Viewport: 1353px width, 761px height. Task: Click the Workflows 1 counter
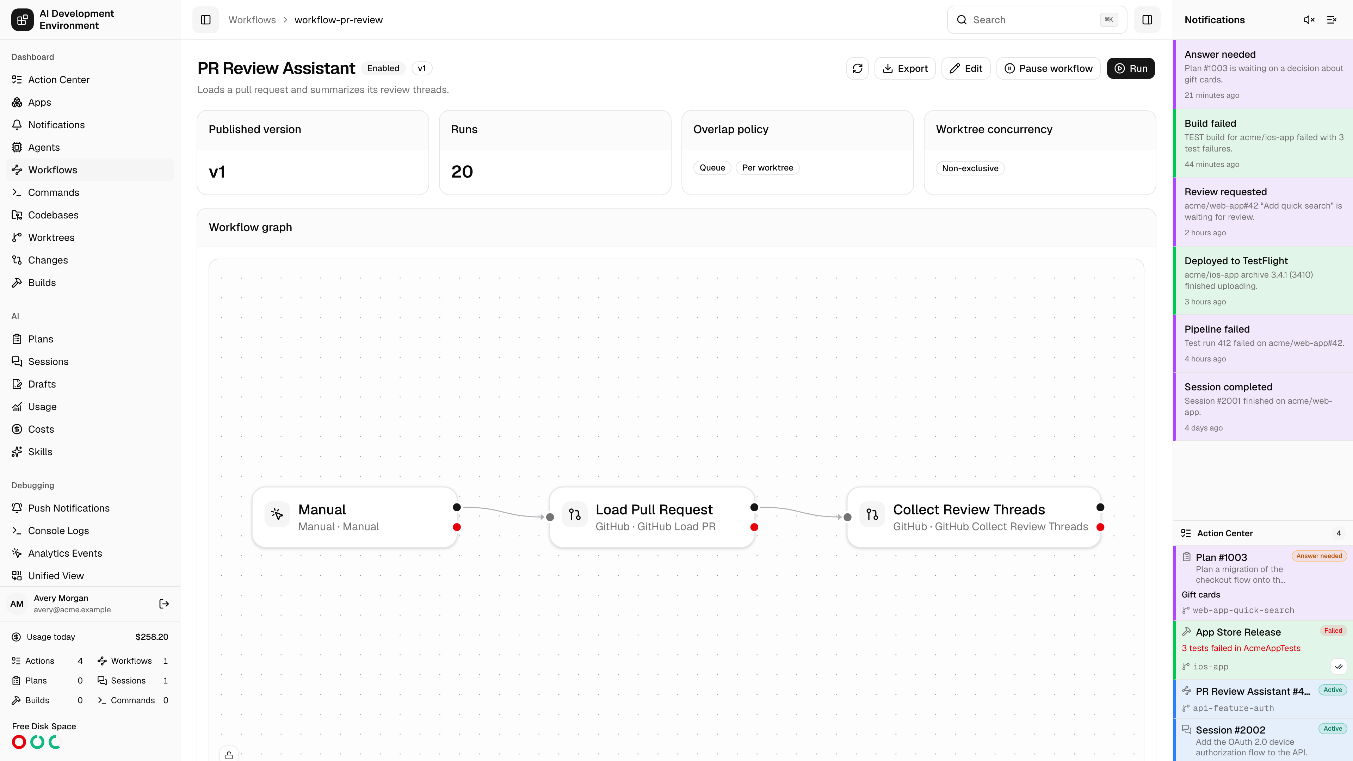point(133,661)
